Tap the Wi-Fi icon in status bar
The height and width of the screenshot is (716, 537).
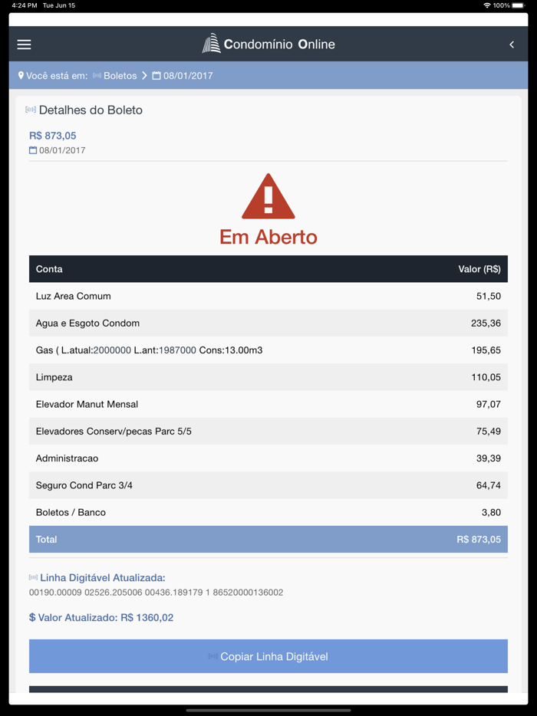[487, 5]
